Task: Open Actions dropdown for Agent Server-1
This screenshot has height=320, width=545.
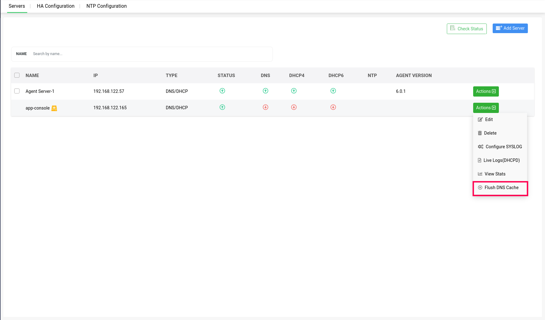Action: (x=486, y=91)
